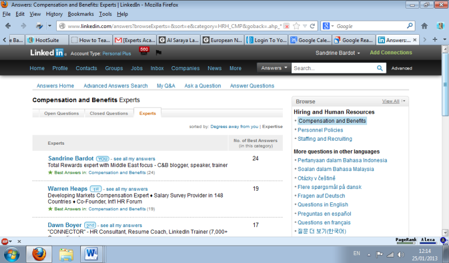Click the Adblock Plus icon in the add-on bar

pos(4,242)
